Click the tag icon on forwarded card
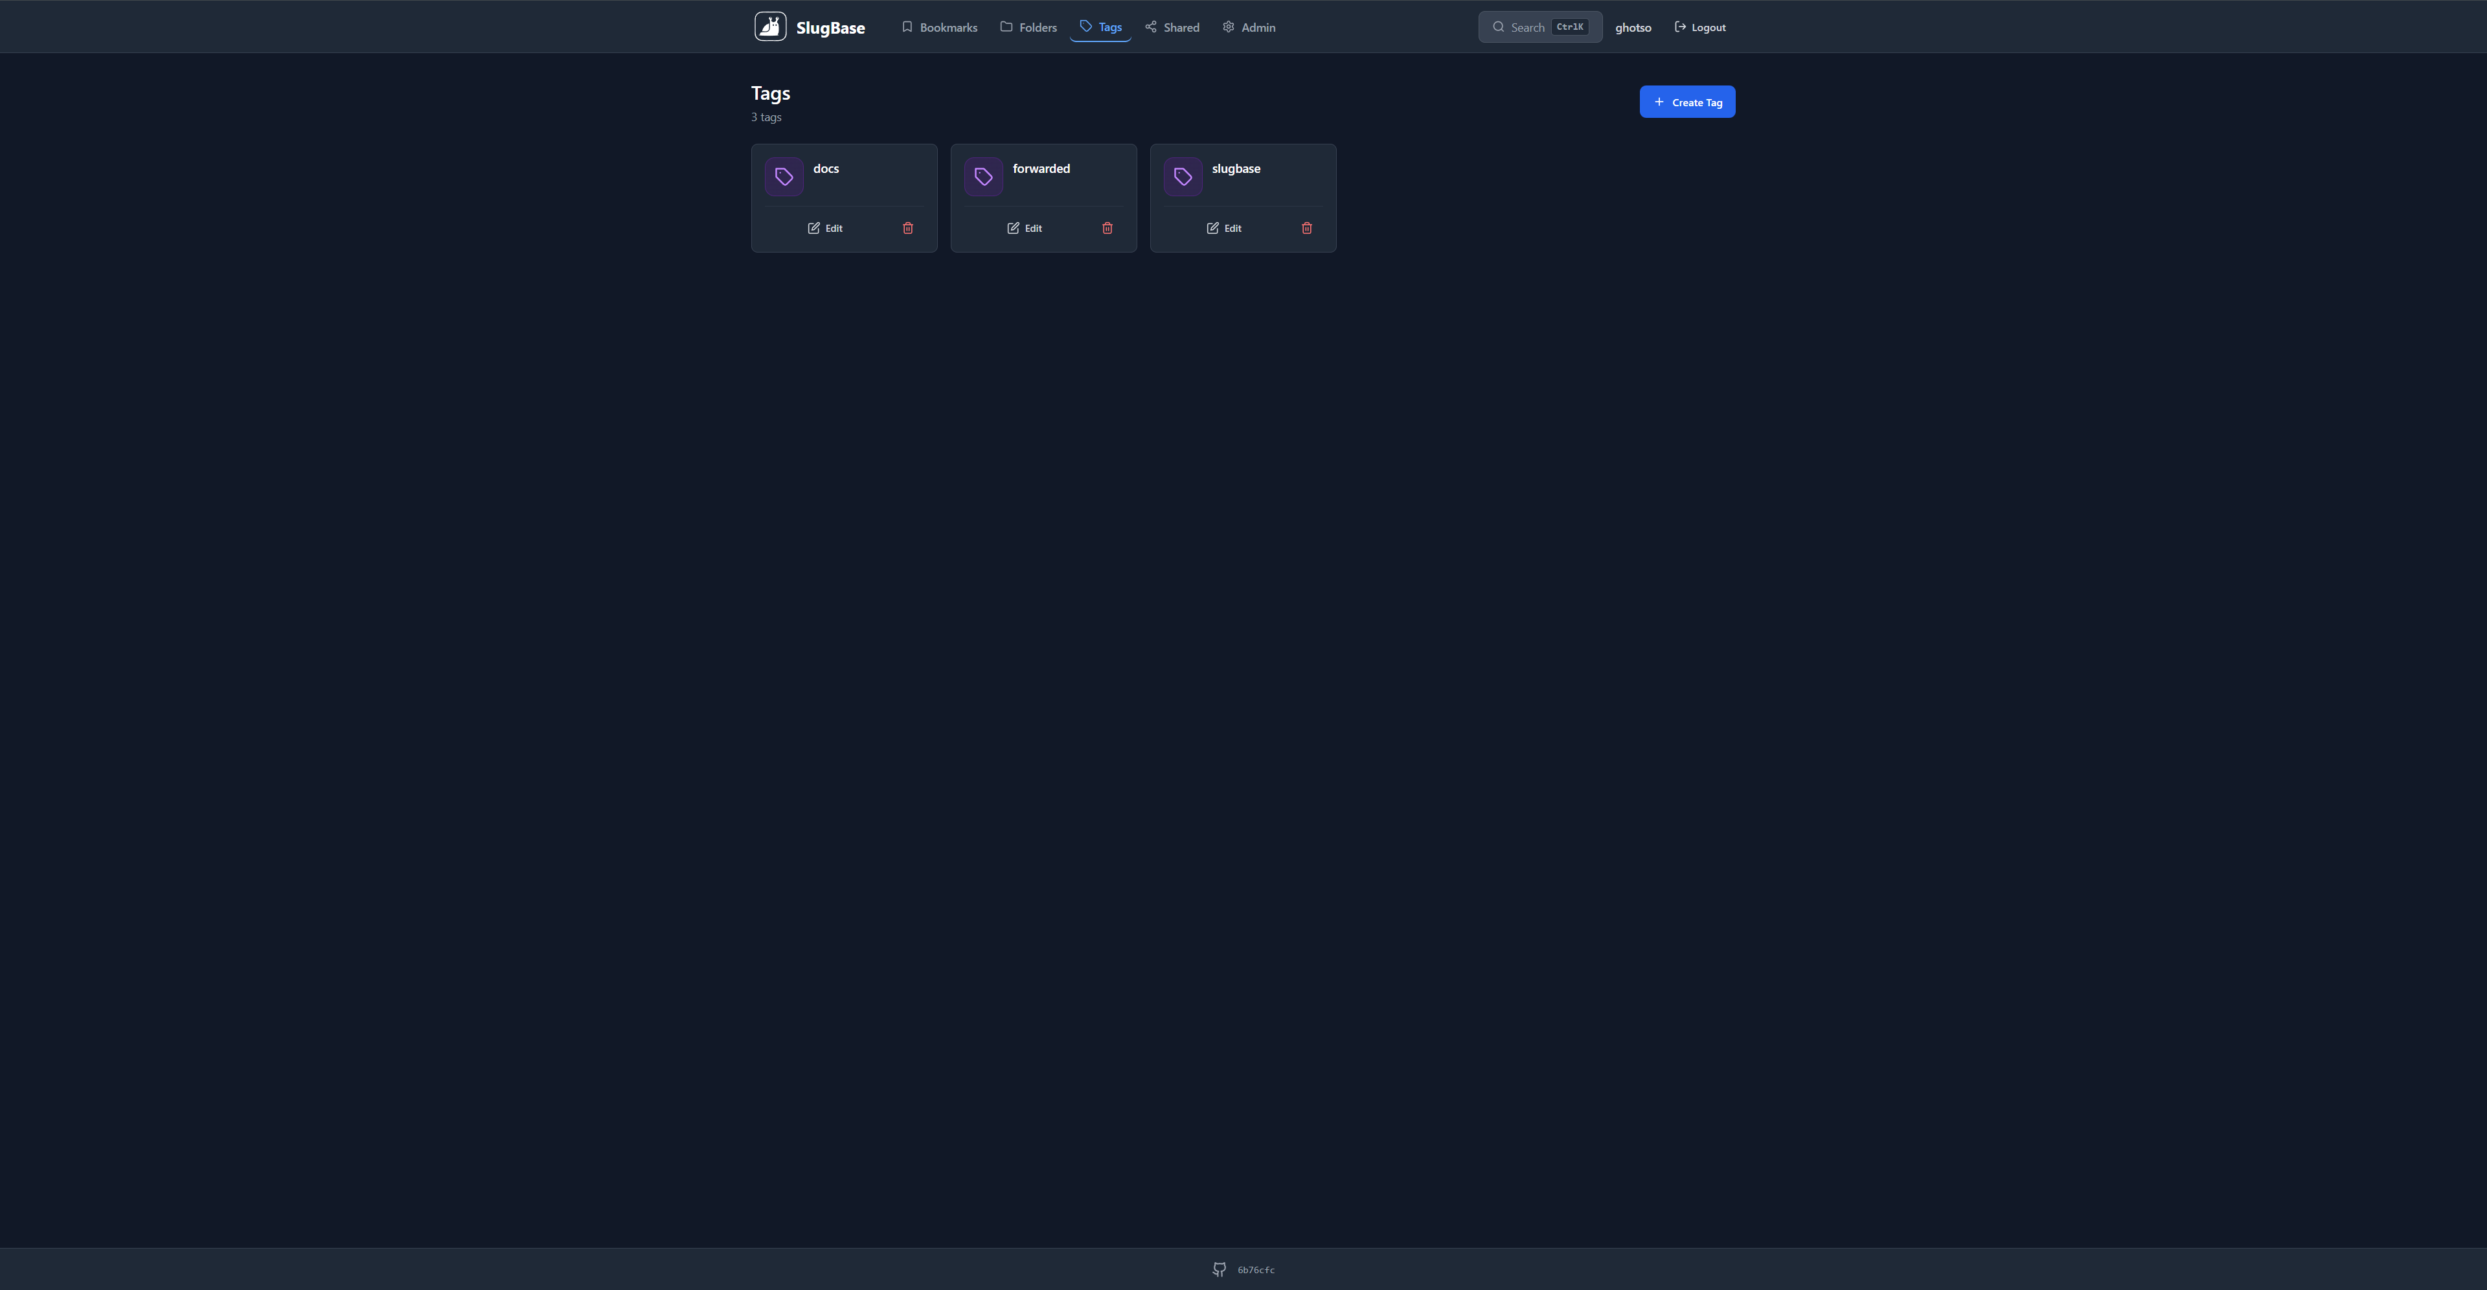 coord(983,175)
